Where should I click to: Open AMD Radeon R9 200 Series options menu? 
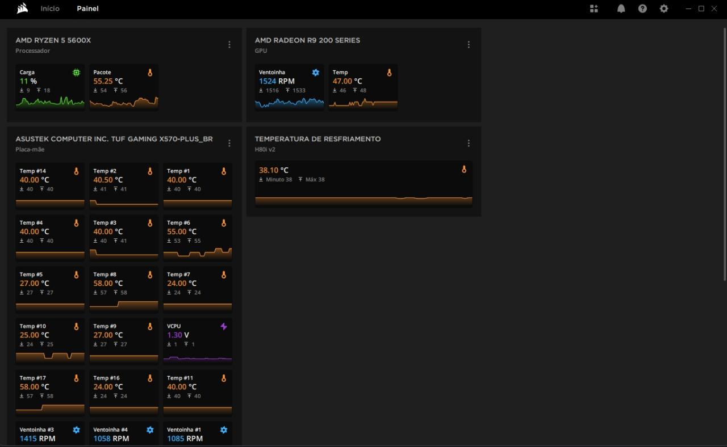click(x=469, y=45)
